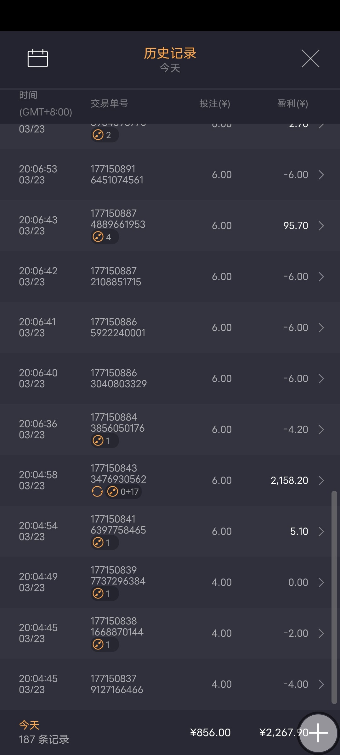Open chevron of the 0.00 profit record
This screenshot has width=340, height=755.
pyautogui.click(x=321, y=582)
